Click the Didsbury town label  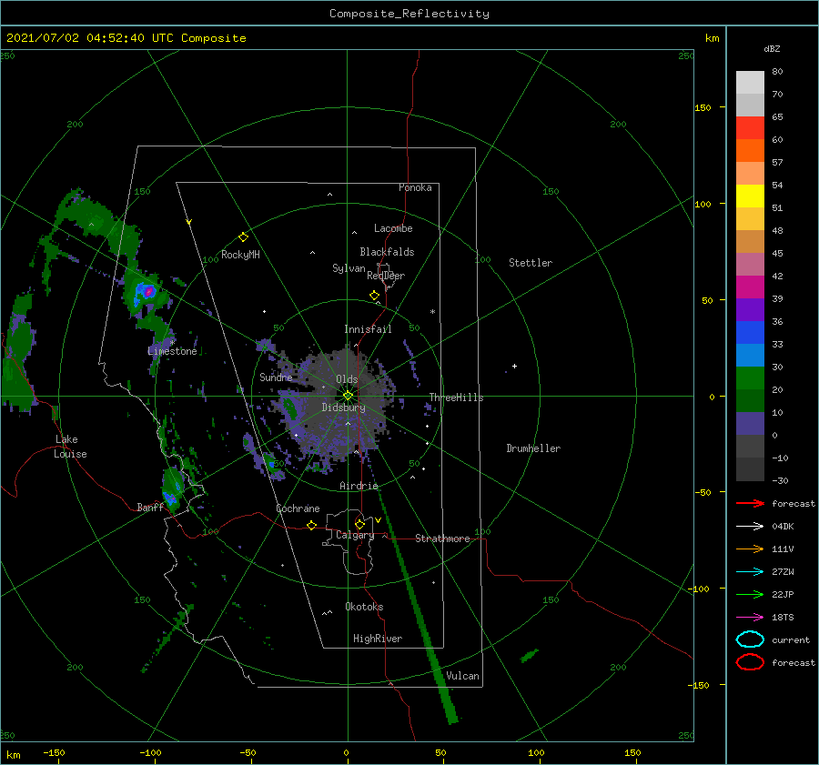point(344,408)
